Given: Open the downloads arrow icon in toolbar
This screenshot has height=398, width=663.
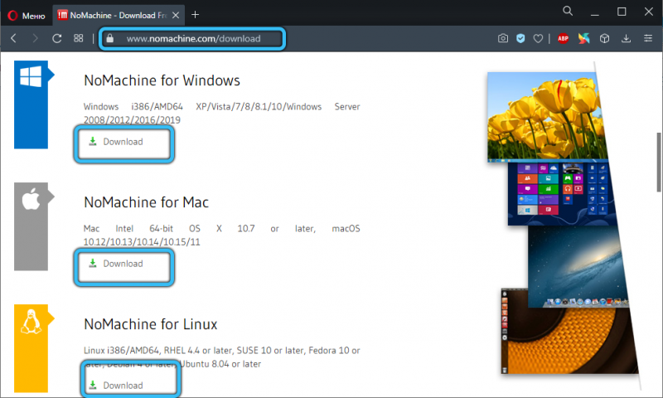Looking at the screenshot, I should click(x=627, y=38).
